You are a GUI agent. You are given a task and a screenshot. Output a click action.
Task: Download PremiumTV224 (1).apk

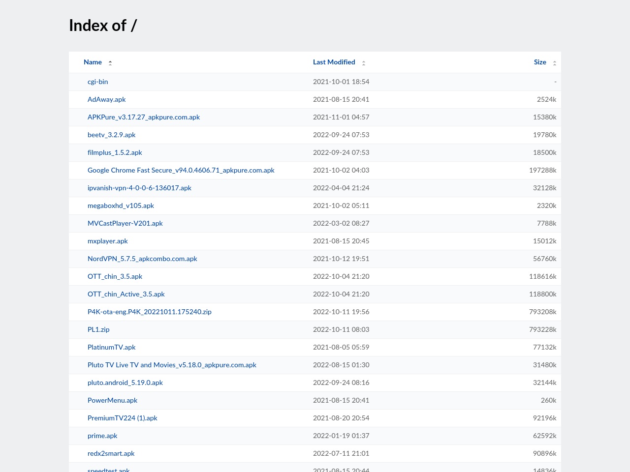click(123, 418)
